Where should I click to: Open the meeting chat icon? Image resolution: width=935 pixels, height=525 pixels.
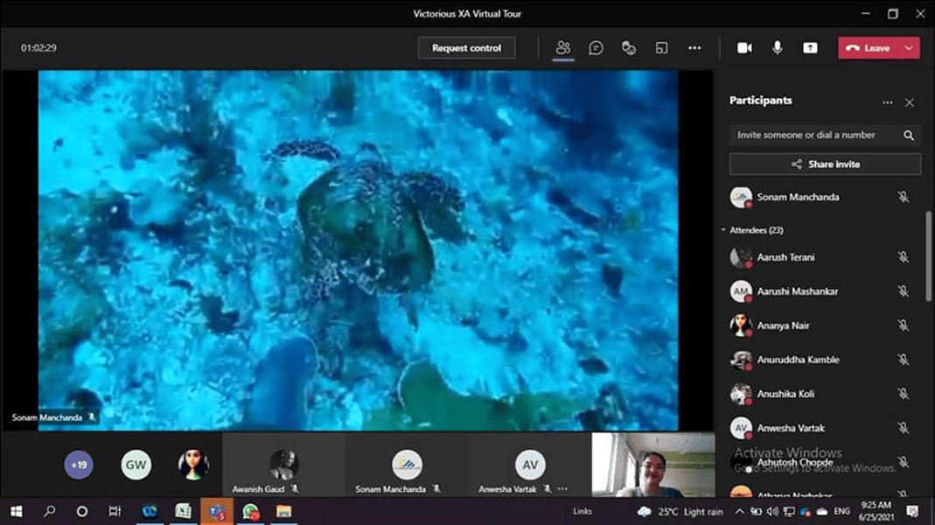tap(596, 48)
